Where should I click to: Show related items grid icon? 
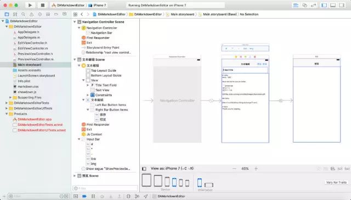[x=75, y=14]
